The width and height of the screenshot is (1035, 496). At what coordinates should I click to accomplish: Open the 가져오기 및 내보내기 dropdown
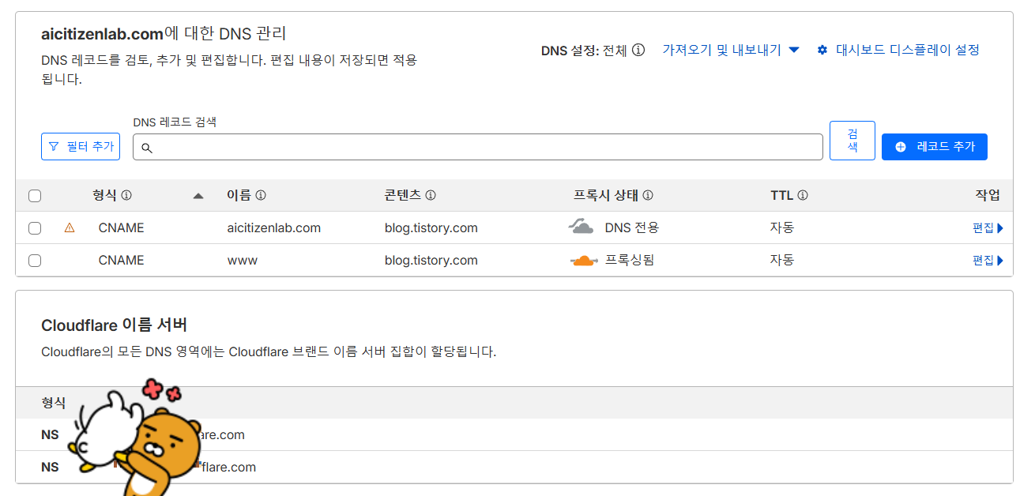click(x=731, y=50)
